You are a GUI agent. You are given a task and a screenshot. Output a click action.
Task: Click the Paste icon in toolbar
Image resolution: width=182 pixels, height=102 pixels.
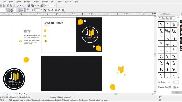14,5
